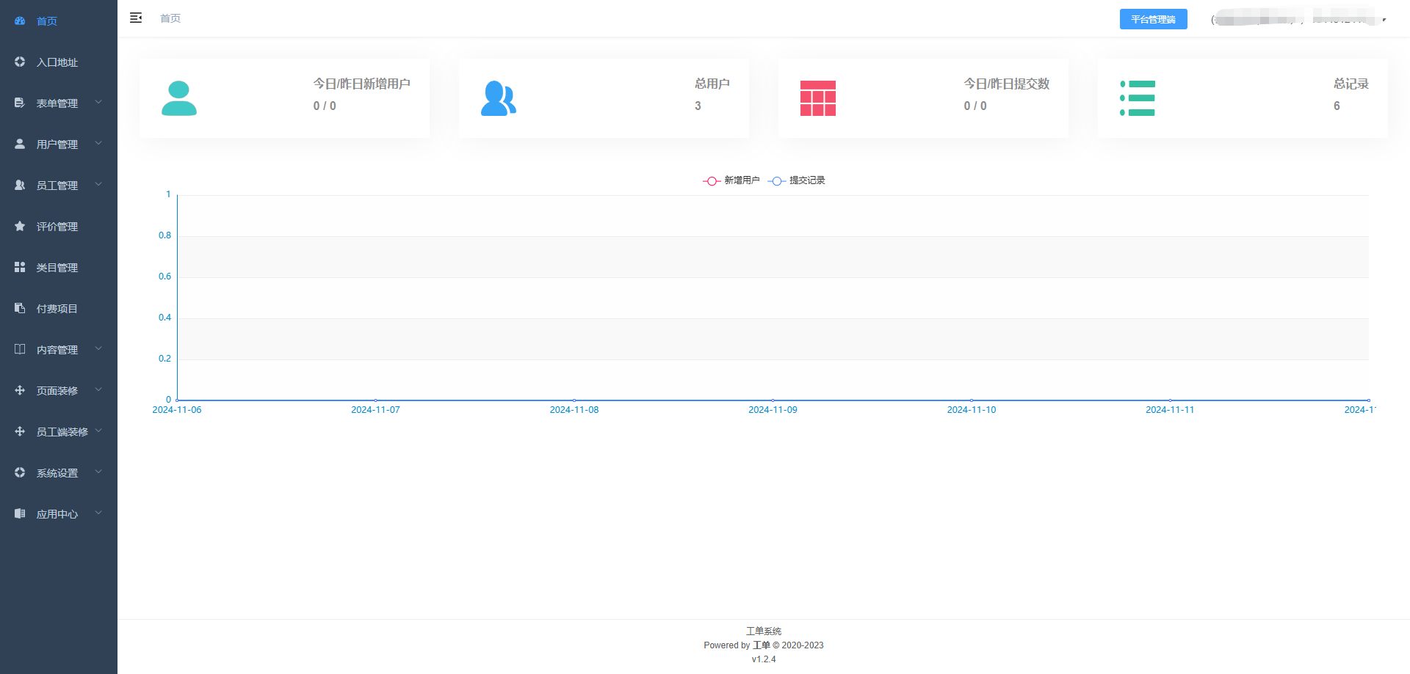Select 表单管理 menu label

coord(57,103)
